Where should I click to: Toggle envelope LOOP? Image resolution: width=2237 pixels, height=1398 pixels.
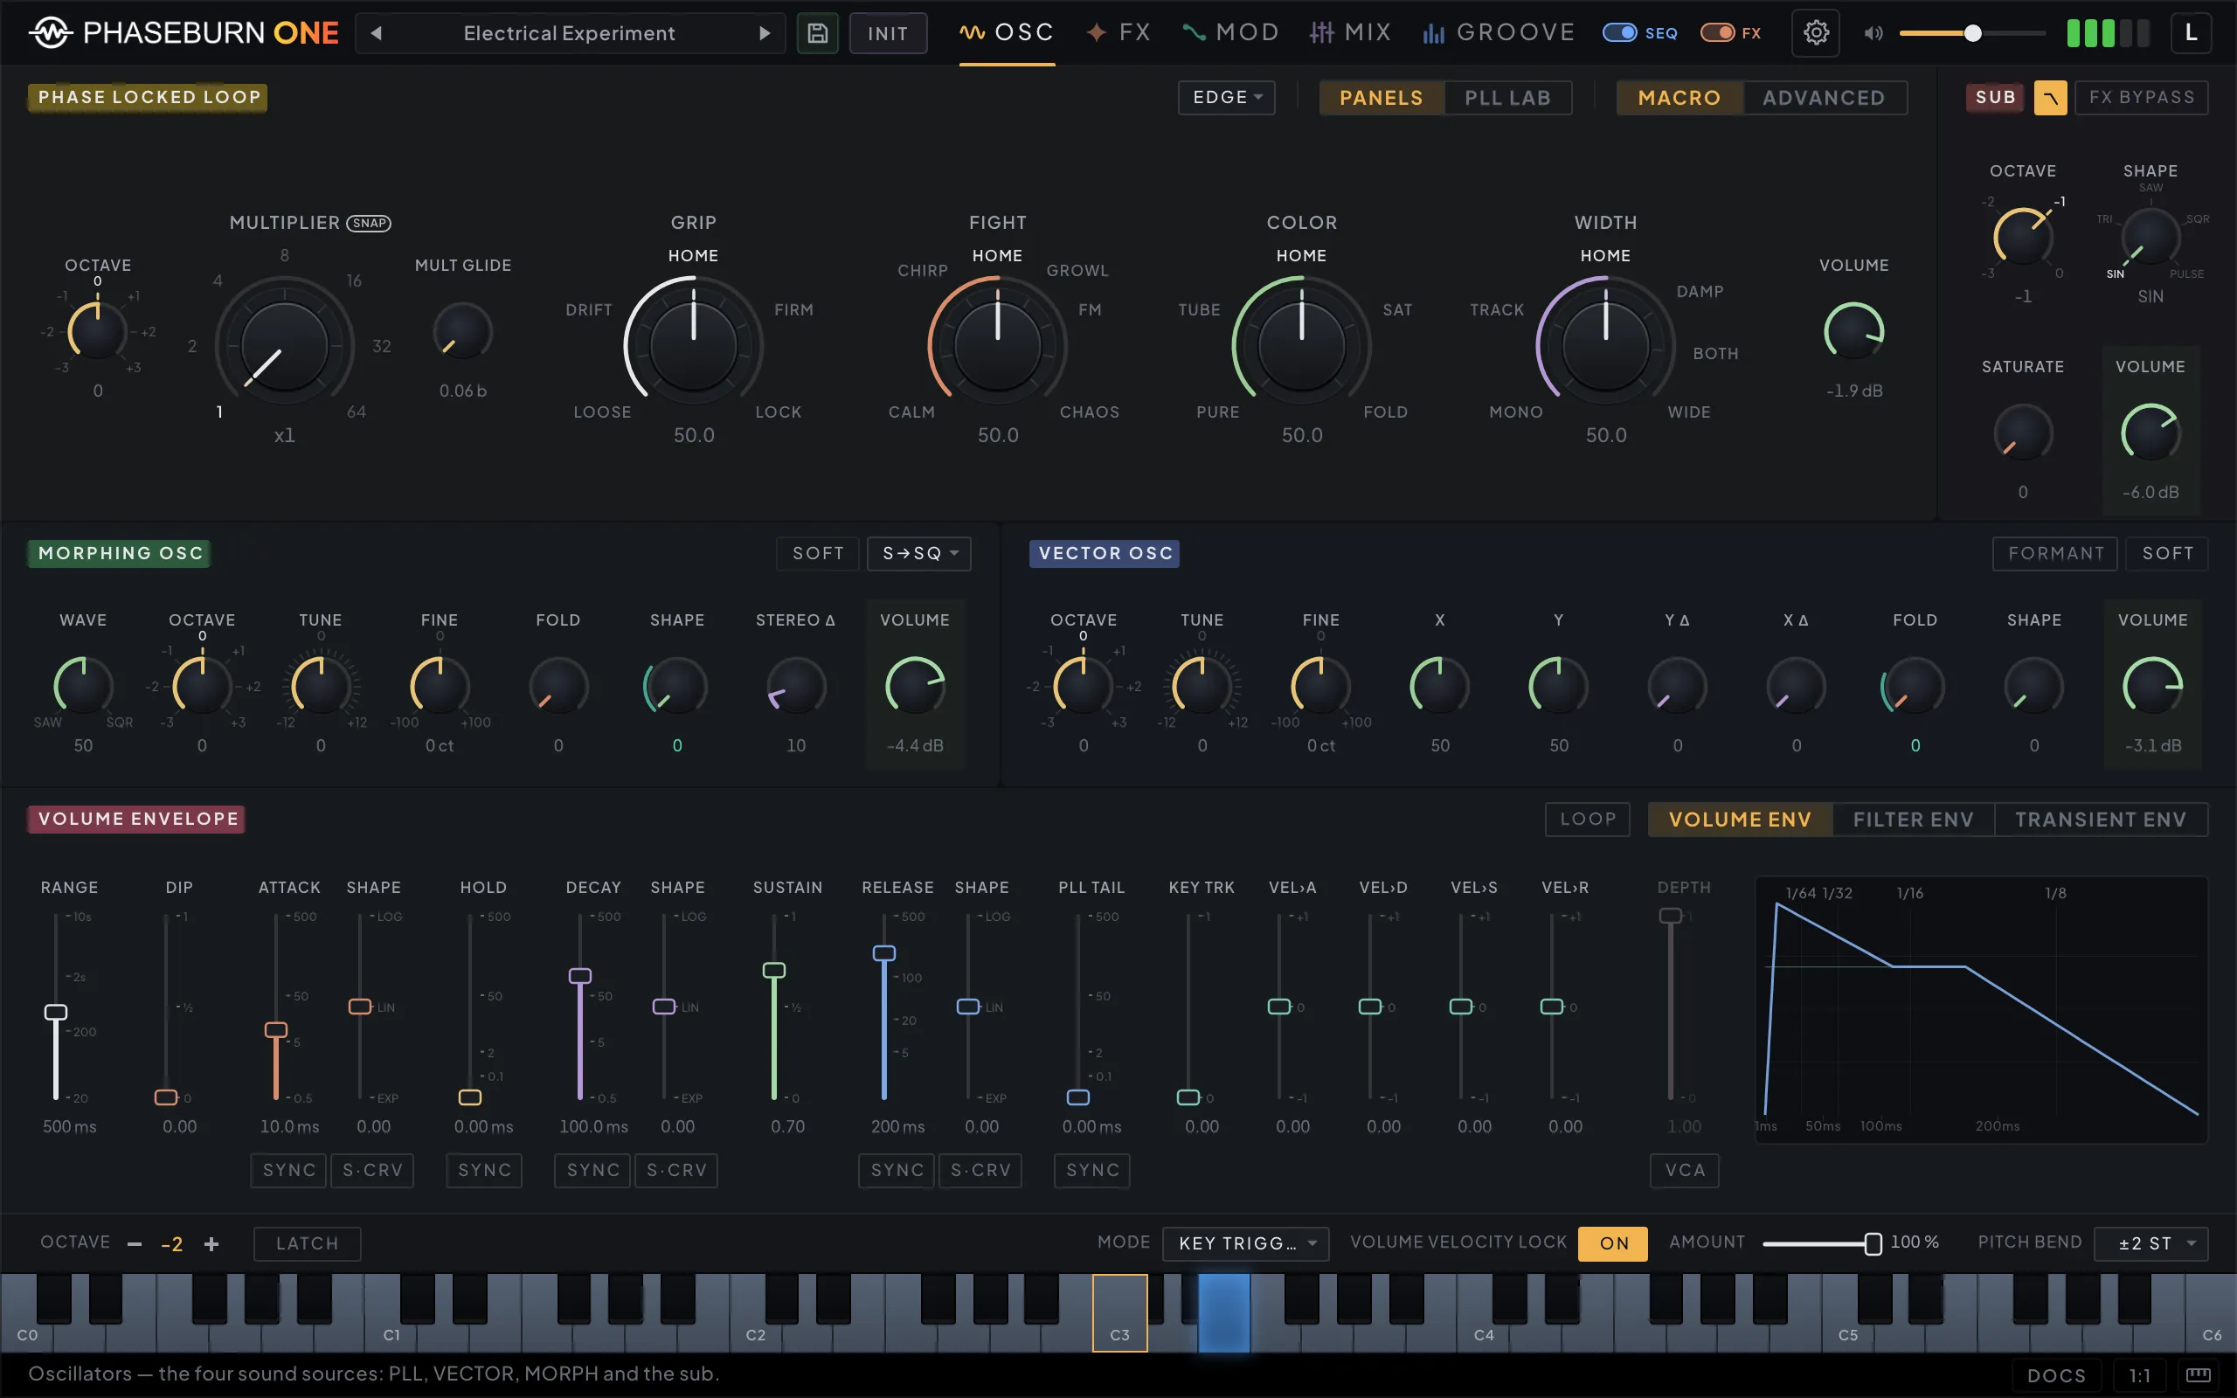tap(1587, 820)
